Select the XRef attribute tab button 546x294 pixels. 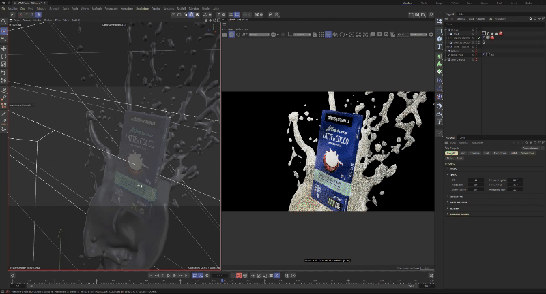pos(487,153)
